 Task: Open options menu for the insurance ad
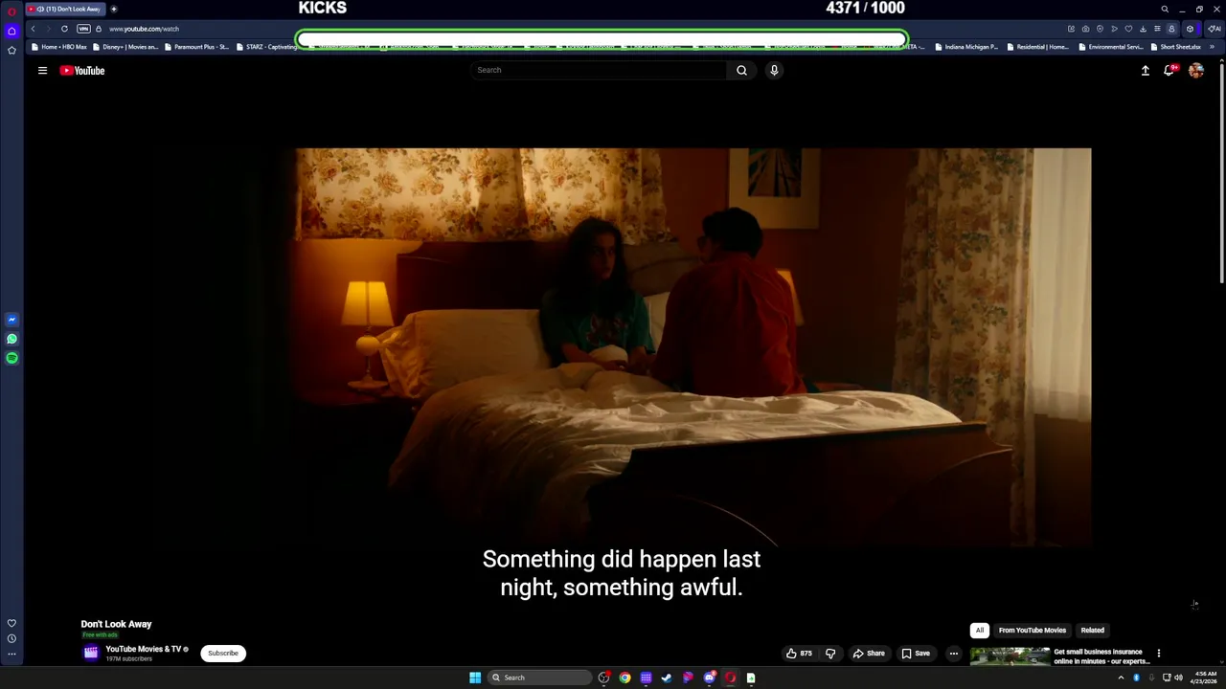[x=1158, y=654]
